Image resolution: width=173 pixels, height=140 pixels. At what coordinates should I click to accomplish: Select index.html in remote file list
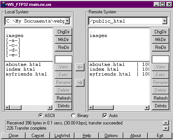pos(104,69)
